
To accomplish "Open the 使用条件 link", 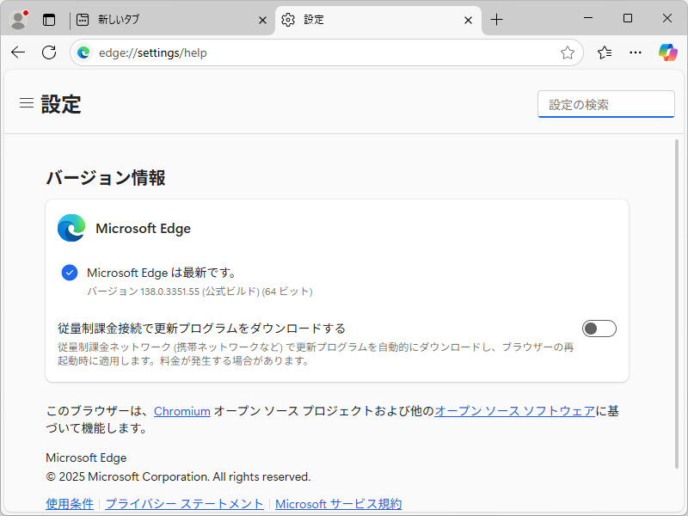I will 69,503.
